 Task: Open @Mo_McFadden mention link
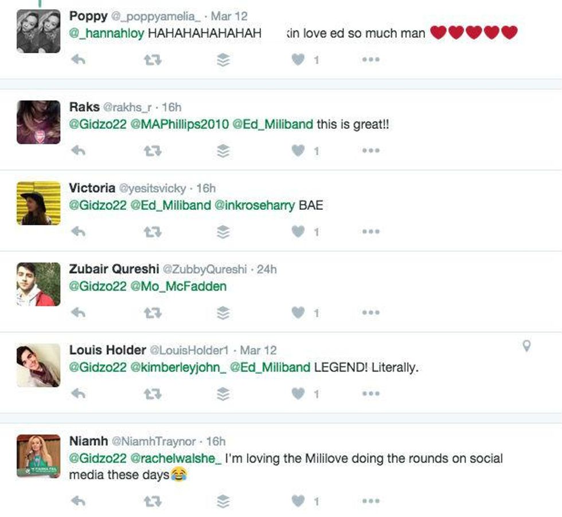coord(178,286)
